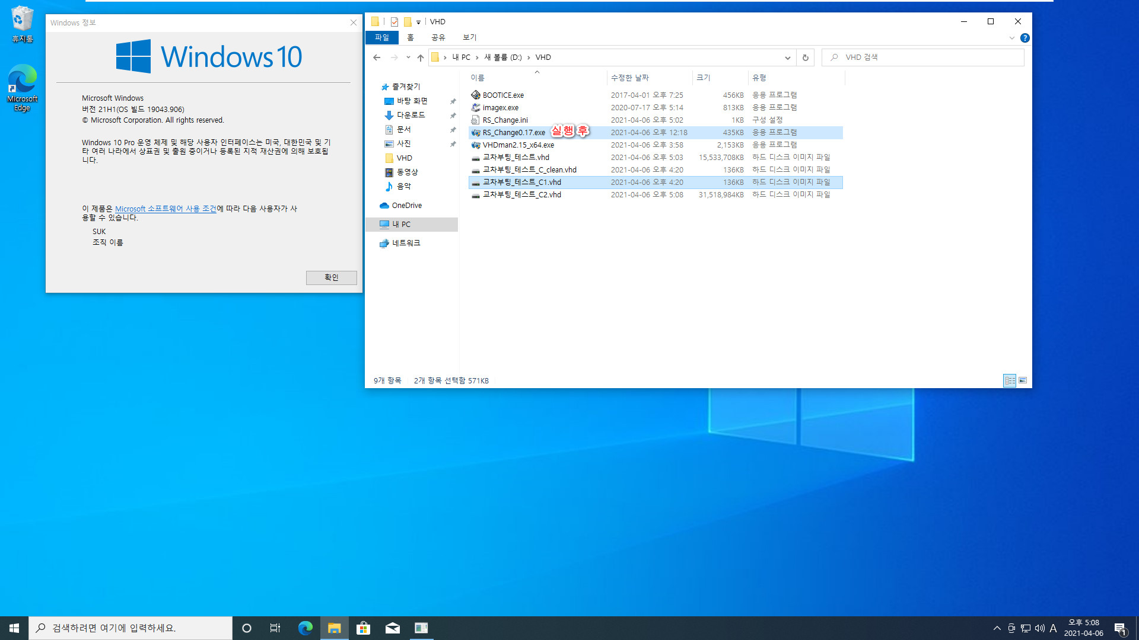Expand path chevron after 새 볼륨 (D:)
The height and width of the screenshot is (640, 1139).
click(528, 57)
